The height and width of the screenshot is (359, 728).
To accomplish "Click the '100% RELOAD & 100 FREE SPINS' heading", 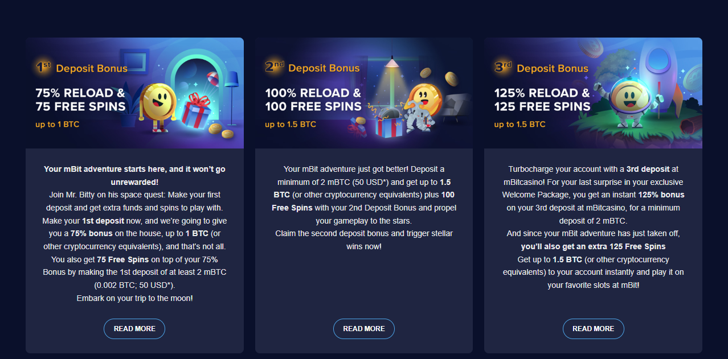I will [313, 100].
